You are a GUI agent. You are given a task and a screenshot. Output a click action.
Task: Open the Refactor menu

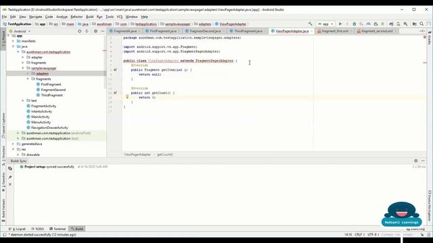[76, 17]
